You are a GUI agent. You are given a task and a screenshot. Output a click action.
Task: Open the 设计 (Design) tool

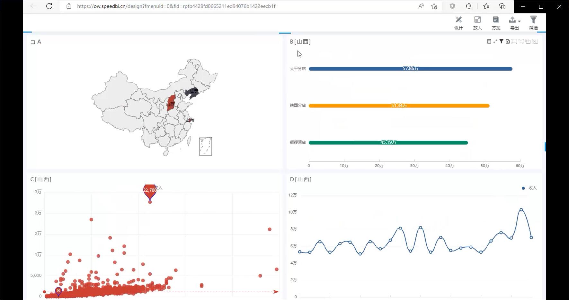click(458, 23)
